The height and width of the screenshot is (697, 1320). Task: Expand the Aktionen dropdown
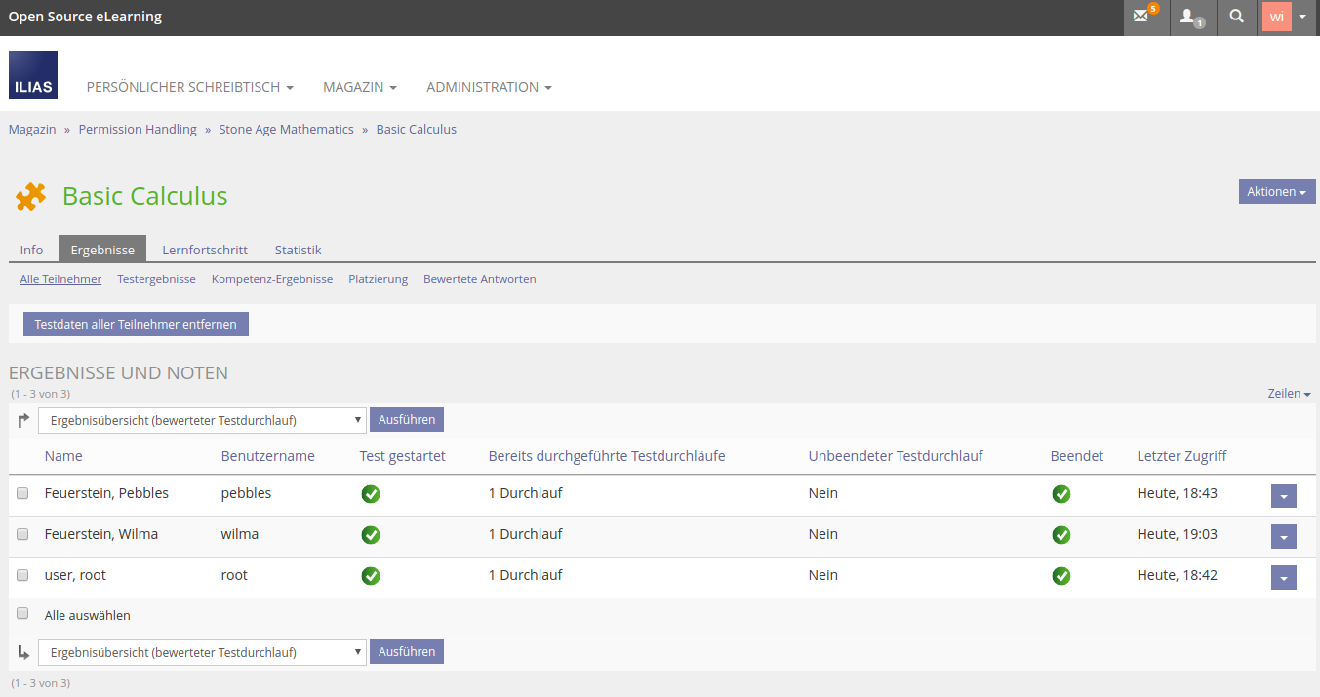[1276, 192]
